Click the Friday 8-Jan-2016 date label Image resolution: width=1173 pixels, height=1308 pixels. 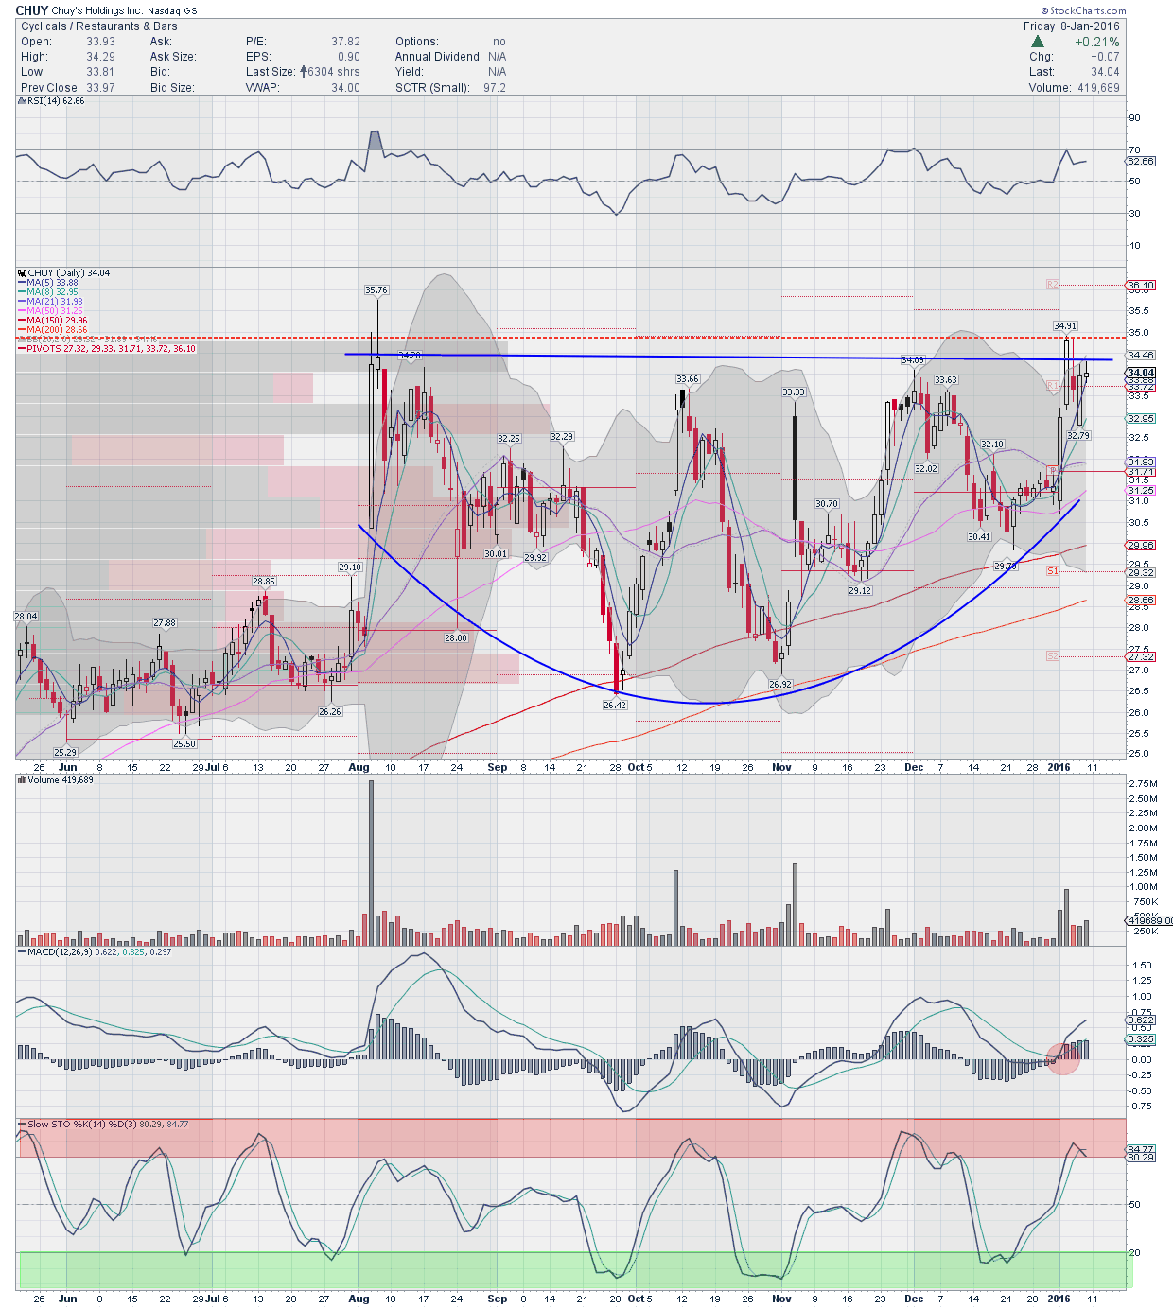[1071, 26]
